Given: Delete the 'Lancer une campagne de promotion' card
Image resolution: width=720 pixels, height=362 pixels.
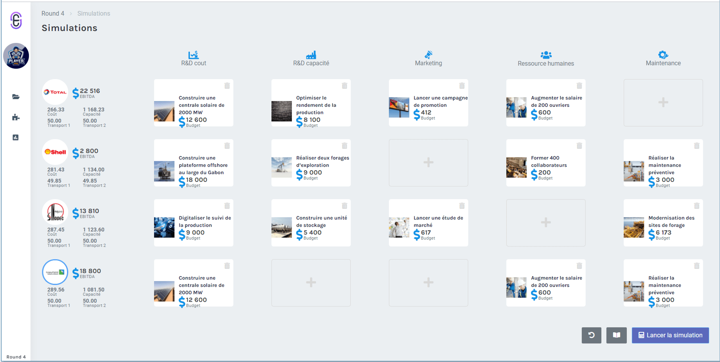Looking at the screenshot, I should coord(462,85).
